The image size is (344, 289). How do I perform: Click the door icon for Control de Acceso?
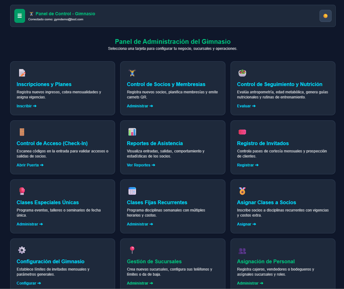[x=22, y=132]
